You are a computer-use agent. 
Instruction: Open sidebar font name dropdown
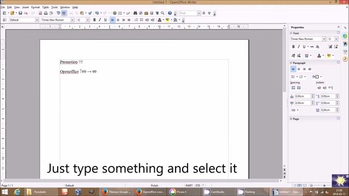click(x=324, y=39)
